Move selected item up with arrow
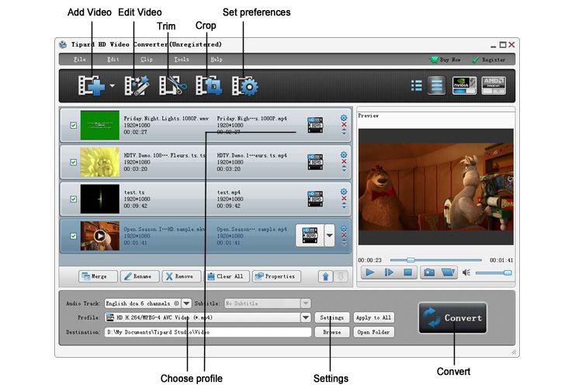The width and height of the screenshot is (582, 388). [x=325, y=276]
